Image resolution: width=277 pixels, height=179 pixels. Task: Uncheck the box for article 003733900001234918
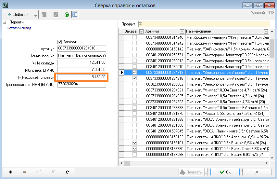[135, 72]
